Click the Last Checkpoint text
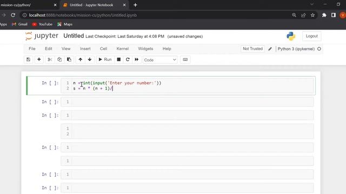Viewport: 346px width, 194px height. click(x=125, y=36)
